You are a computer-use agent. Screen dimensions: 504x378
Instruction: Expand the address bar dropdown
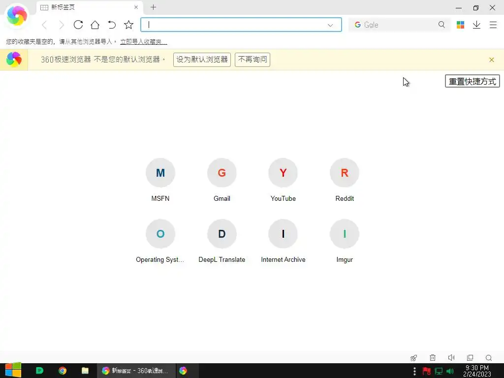coord(330,25)
